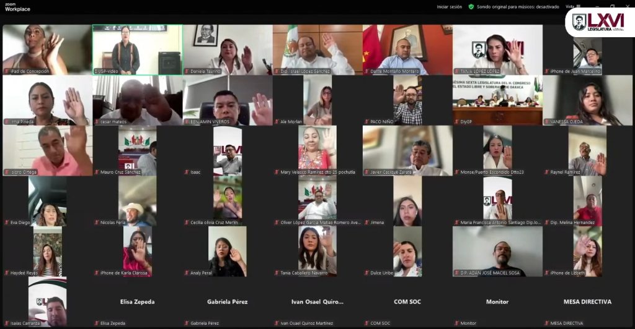Click muted mic icon beside Analy Peral
This screenshot has height=329, width=635.
pyautogui.click(x=186, y=273)
